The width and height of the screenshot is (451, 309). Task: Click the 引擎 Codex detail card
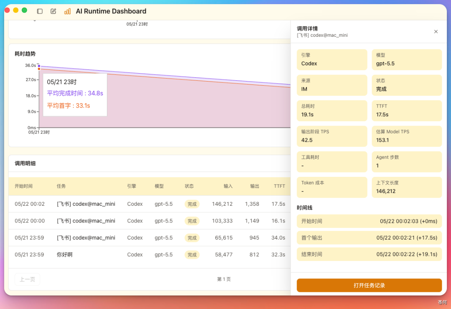coord(332,60)
